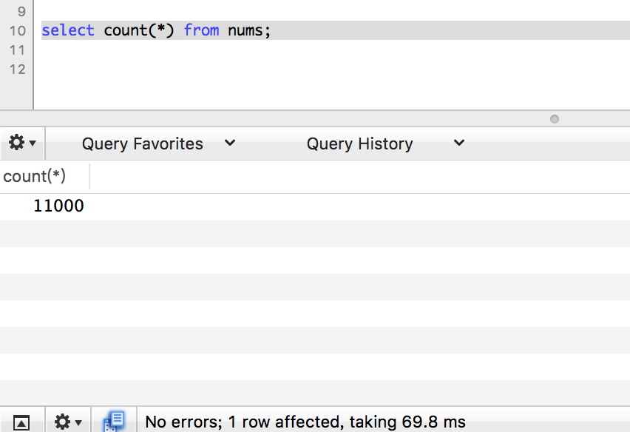Click the first empty row below 11000
This screenshot has width=630, height=432.
tap(315, 233)
